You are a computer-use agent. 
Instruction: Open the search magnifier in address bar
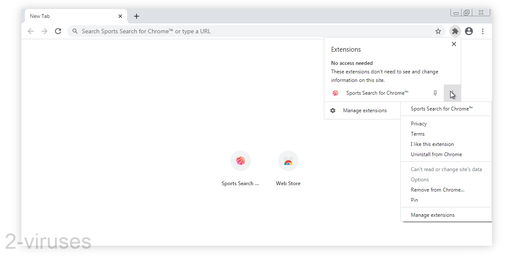(75, 31)
